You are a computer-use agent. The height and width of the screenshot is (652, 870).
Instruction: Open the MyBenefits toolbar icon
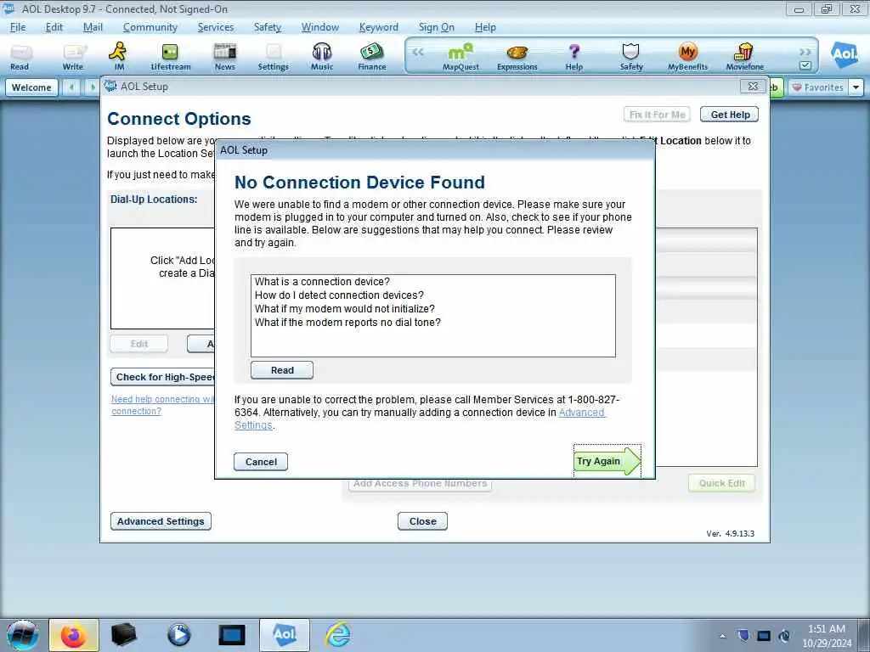point(688,57)
